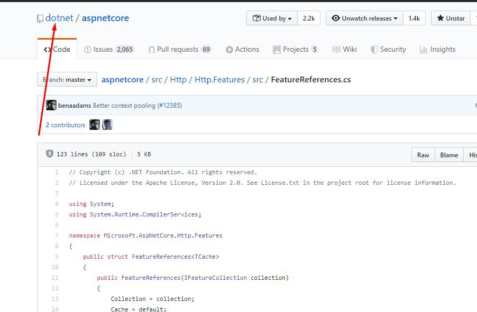
Task: Click the Blame button
Action: (449, 155)
